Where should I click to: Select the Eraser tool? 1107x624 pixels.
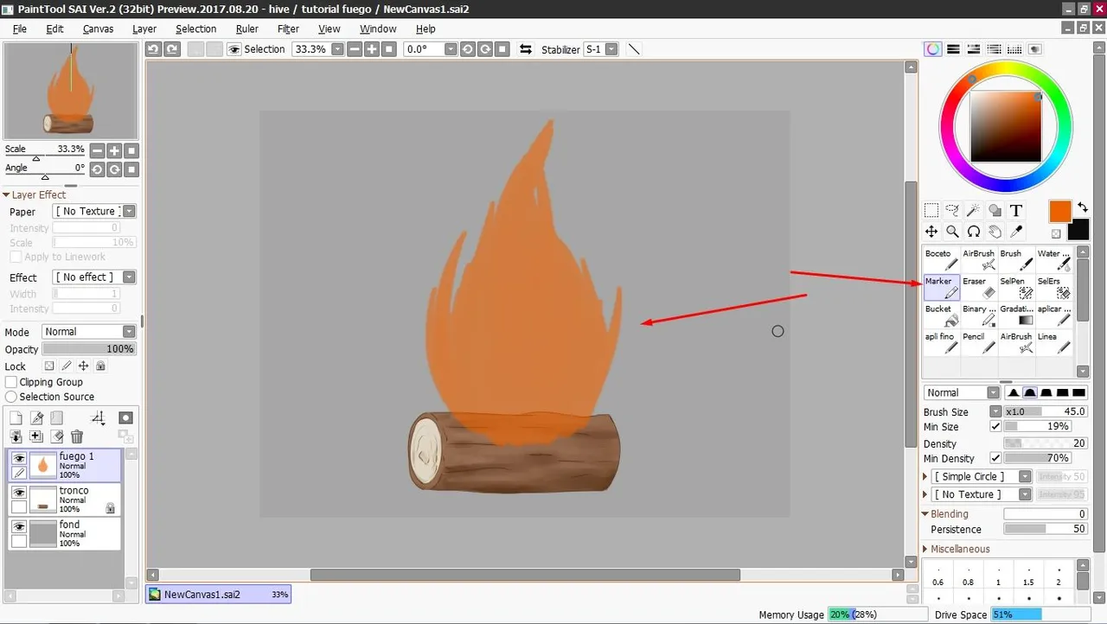979,287
